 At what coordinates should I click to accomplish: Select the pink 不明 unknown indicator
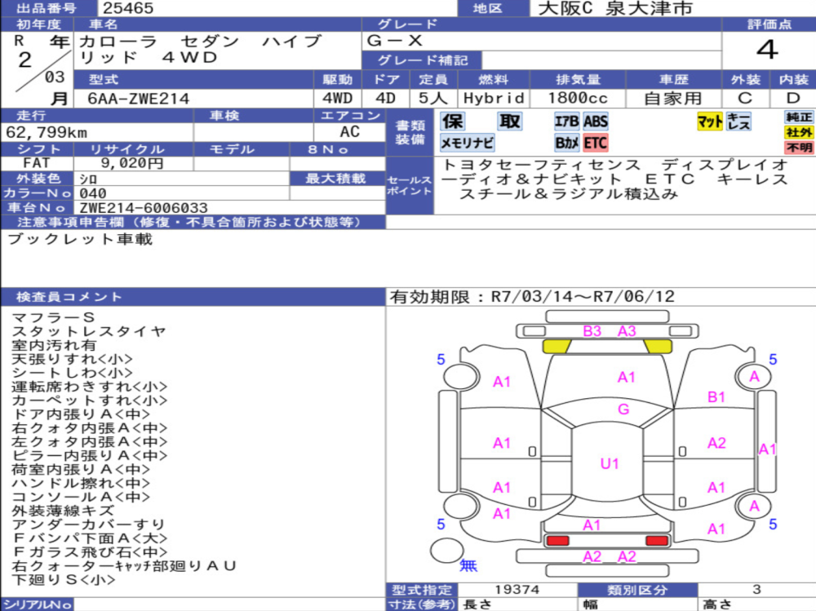click(799, 148)
